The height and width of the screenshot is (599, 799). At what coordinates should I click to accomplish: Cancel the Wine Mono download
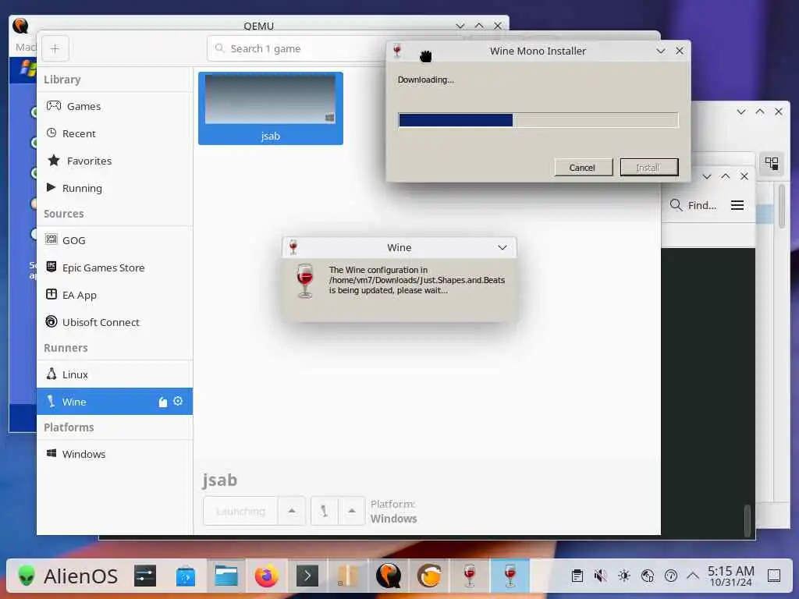click(x=582, y=168)
